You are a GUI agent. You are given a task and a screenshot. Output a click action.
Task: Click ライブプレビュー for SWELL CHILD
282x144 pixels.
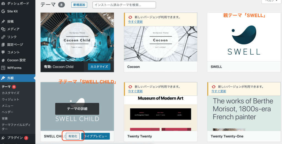tap(96, 136)
